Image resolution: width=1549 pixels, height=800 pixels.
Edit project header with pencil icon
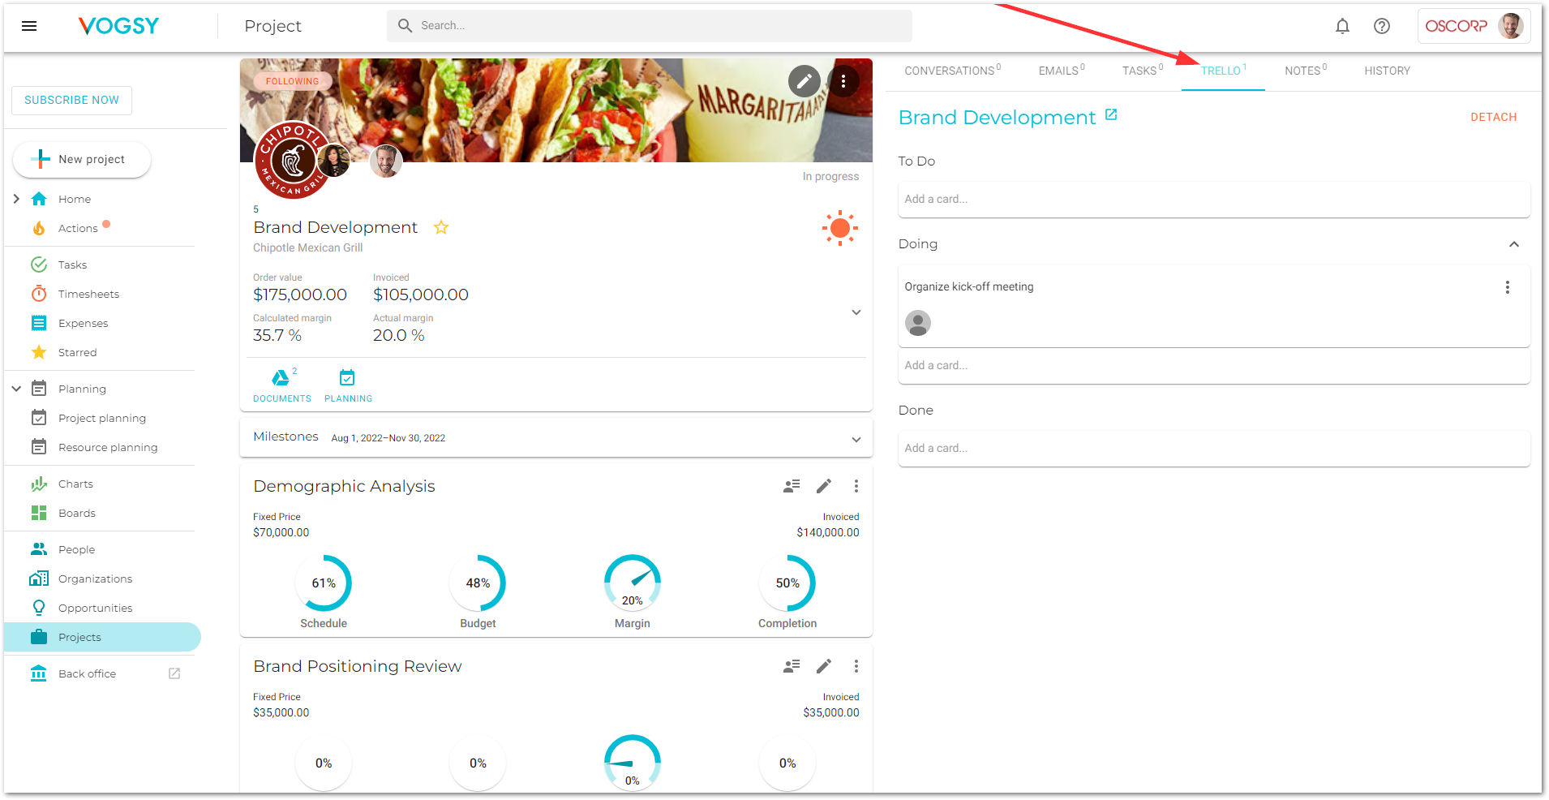pos(805,81)
